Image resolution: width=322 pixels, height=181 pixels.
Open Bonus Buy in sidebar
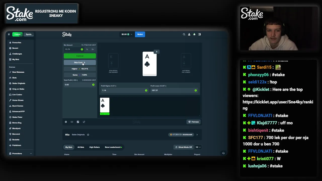click(x=17, y=123)
